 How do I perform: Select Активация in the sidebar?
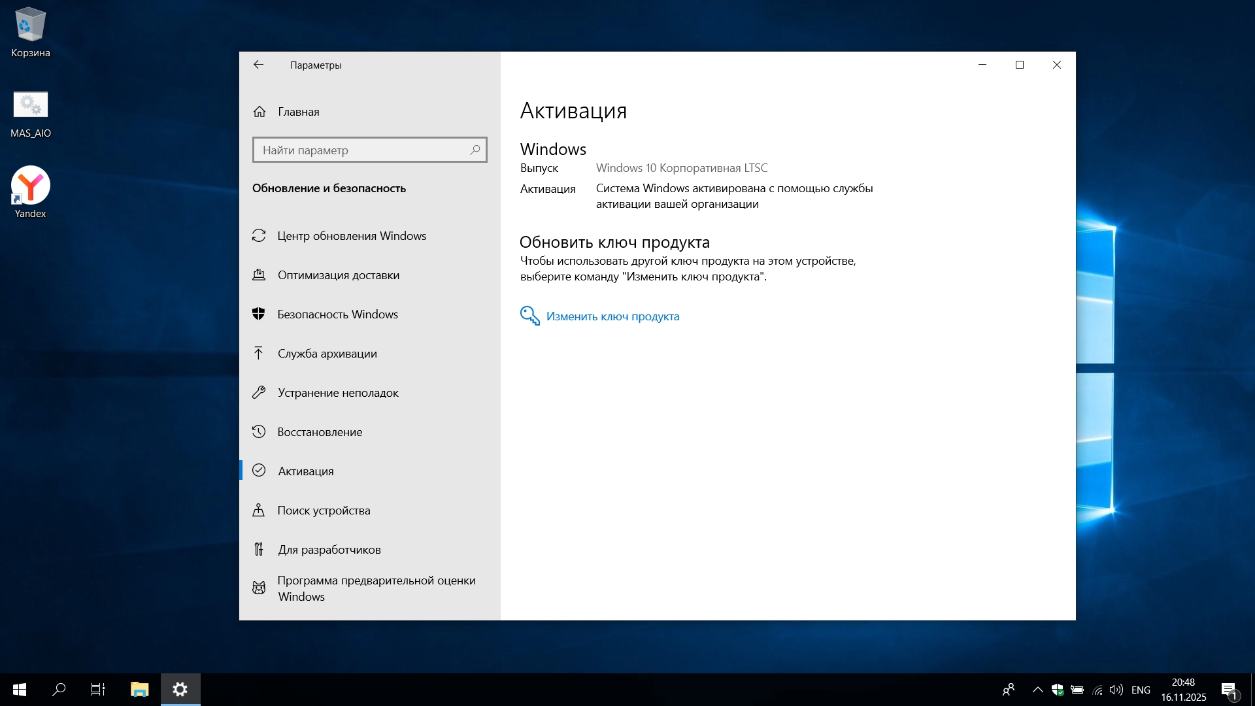(305, 471)
